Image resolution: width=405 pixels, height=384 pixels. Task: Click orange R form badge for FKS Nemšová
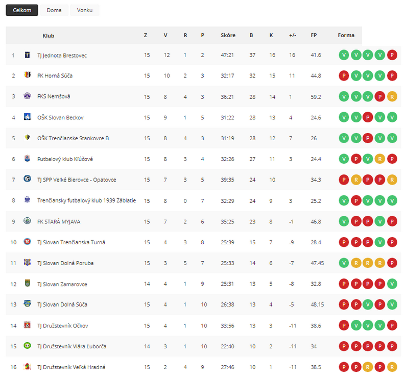392,97
